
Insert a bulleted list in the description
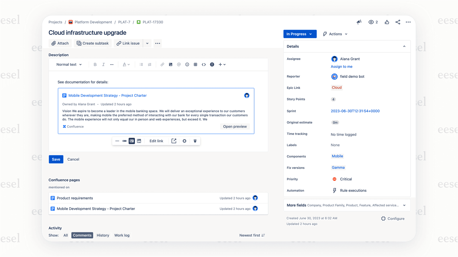[141, 64]
